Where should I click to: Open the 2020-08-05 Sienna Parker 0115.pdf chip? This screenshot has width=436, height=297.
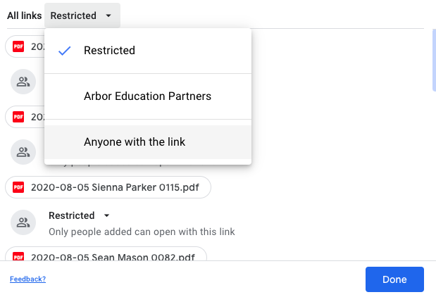pos(108,187)
